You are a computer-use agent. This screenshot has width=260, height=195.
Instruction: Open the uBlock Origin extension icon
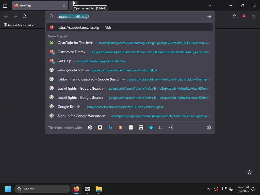244,16
